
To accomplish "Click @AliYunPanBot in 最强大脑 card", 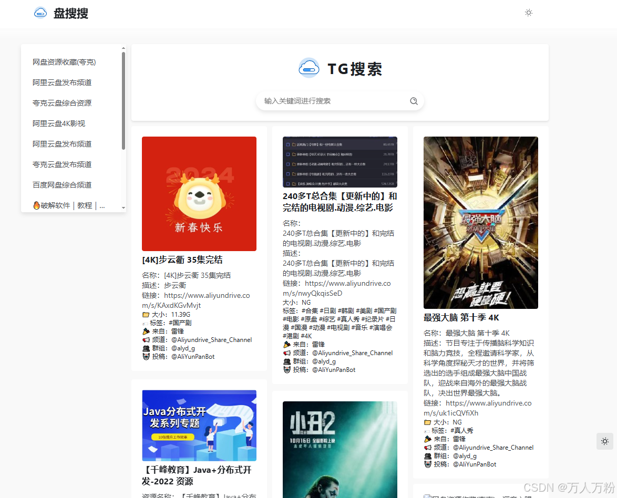I will click(x=475, y=464).
